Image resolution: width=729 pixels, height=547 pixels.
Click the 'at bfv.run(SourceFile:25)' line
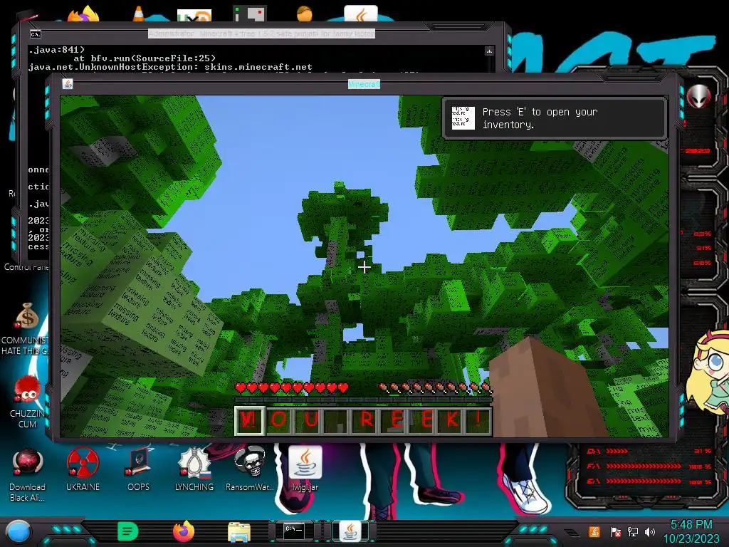(x=144, y=58)
